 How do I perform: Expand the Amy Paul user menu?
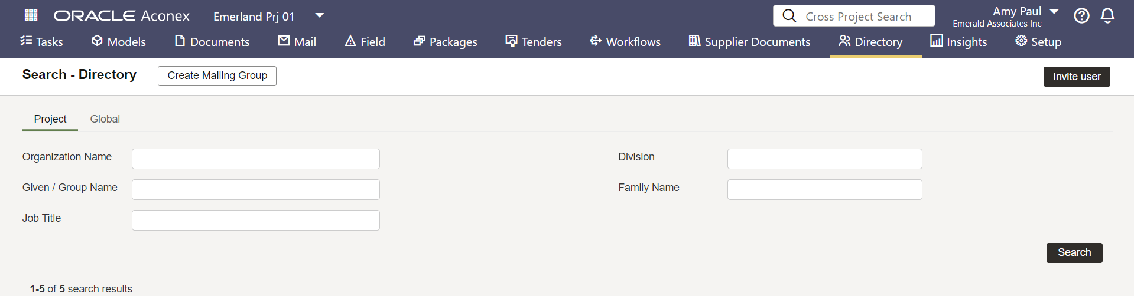[1054, 12]
